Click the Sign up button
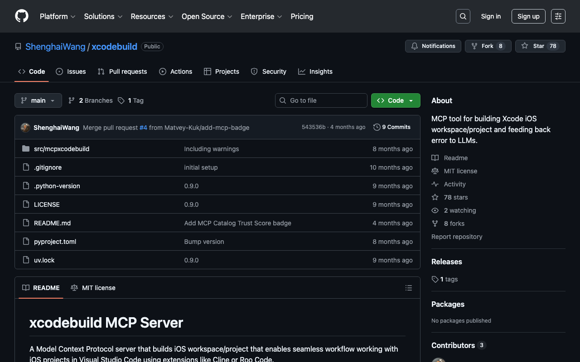Screen dimensions: 580x362 [x=528, y=16]
